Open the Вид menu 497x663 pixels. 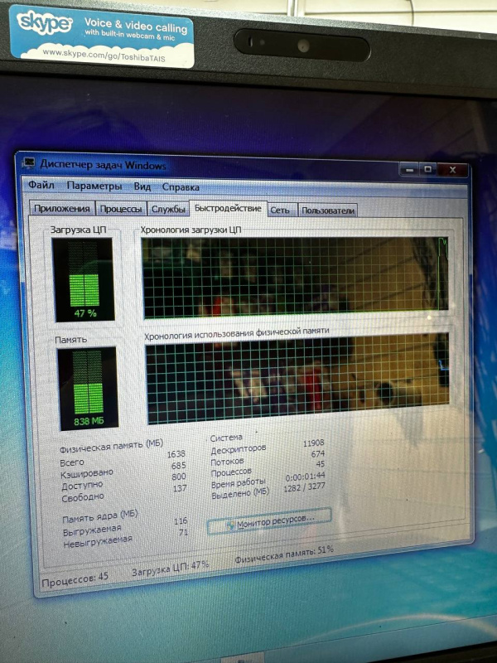(x=142, y=186)
